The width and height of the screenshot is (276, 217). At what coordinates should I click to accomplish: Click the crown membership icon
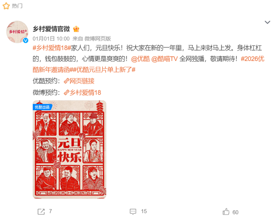(x=76, y=29)
